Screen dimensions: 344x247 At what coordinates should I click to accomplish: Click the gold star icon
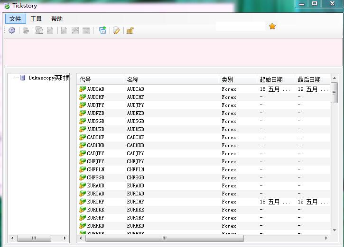click(272, 26)
